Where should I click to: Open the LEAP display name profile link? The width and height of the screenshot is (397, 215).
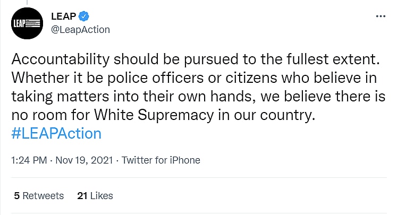[63, 16]
